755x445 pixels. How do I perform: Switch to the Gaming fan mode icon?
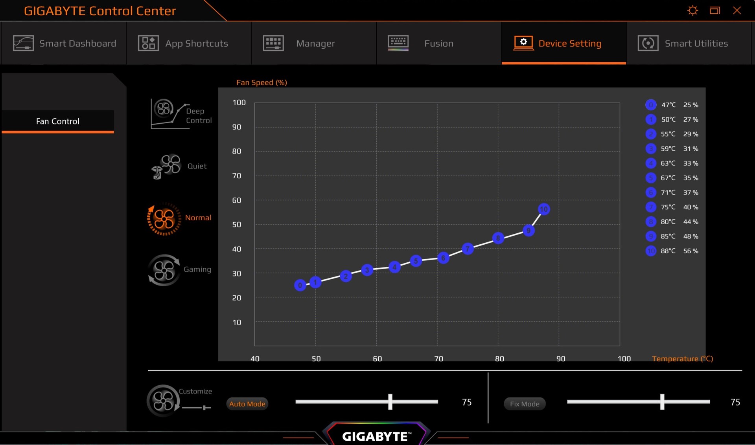(x=164, y=270)
